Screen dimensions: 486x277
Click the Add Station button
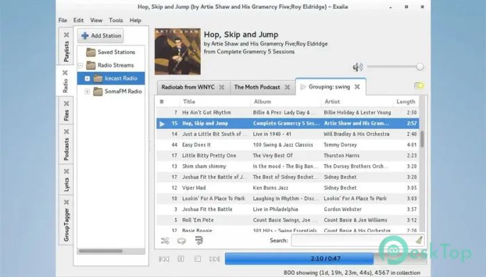101,35
